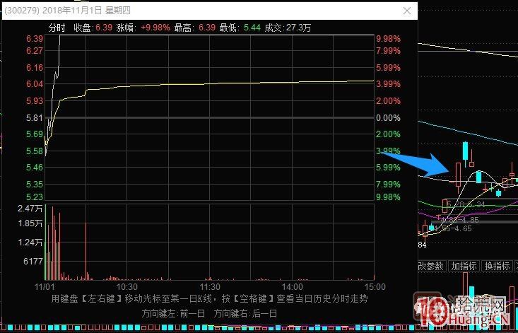This screenshot has width=518, height=333.
Task: Click the 9.98% top percentage label
Action: click(x=388, y=39)
